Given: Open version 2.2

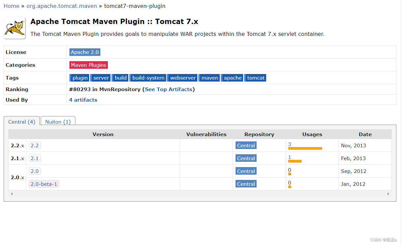Looking at the screenshot, I should click(35, 145).
